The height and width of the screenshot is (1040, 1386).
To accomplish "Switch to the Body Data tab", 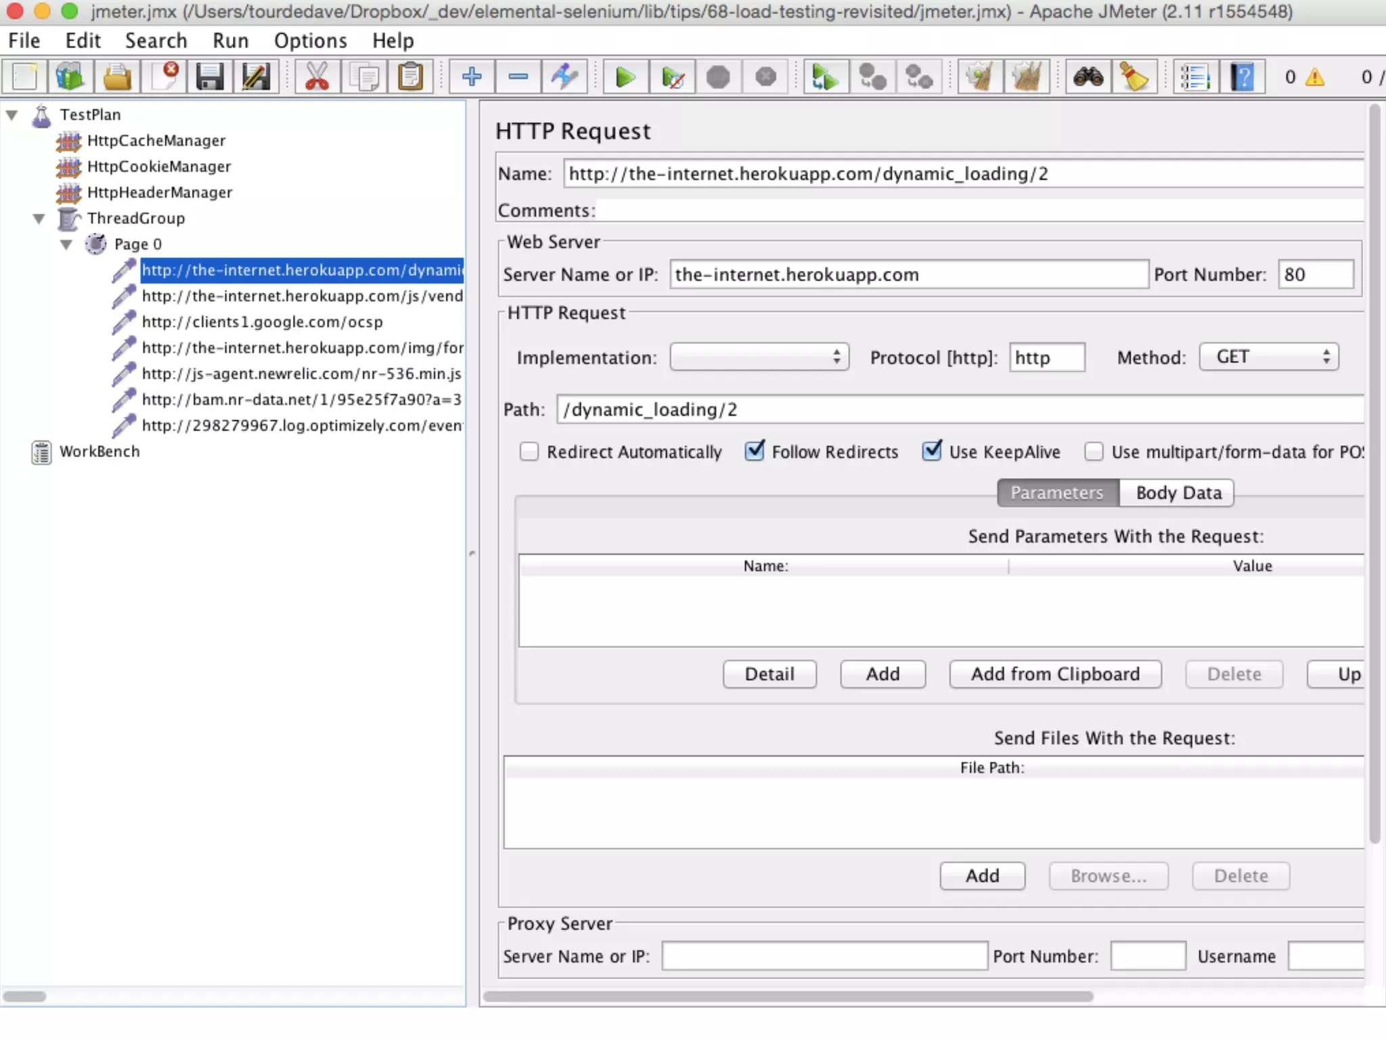I will [x=1178, y=493].
